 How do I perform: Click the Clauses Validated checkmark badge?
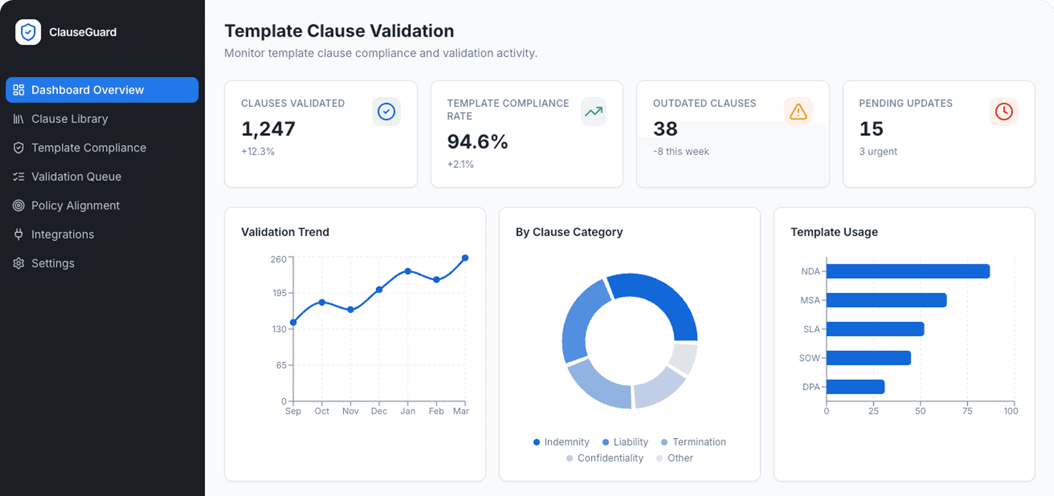pyautogui.click(x=386, y=112)
